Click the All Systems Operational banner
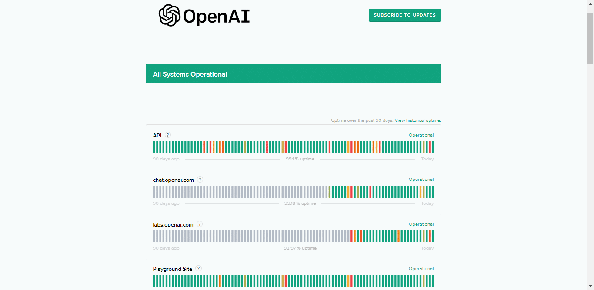 [293, 73]
